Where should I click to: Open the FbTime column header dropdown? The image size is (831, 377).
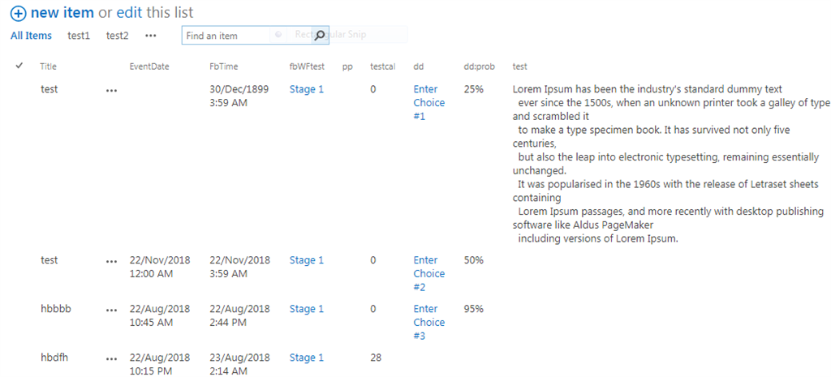coord(223,66)
